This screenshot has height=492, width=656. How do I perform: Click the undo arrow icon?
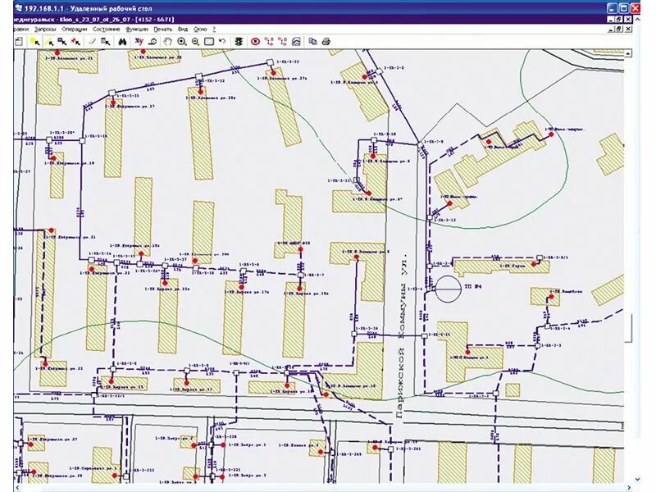click(222, 41)
